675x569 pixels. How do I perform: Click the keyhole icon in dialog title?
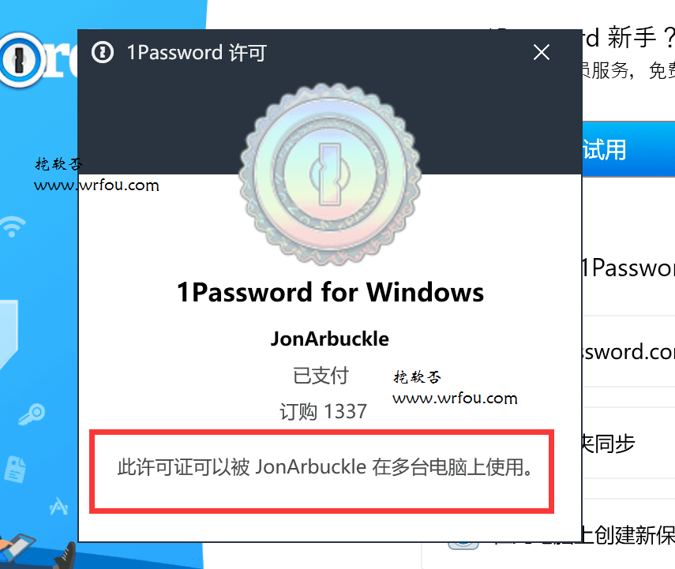[103, 53]
